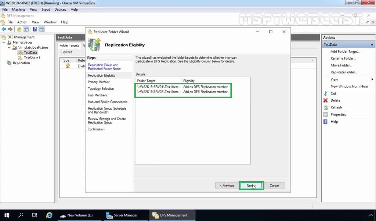Click the Confirmation wizard step
The width and height of the screenshot is (376, 221).
[x=96, y=129]
